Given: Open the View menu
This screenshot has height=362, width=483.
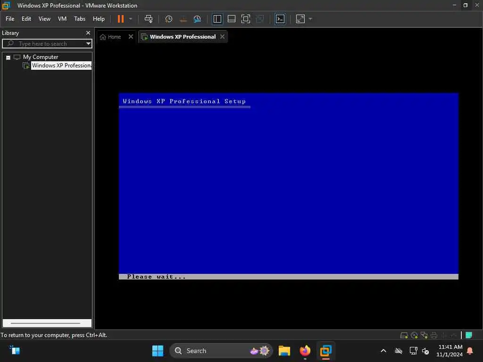Looking at the screenshot, I should click(x=44, y=19).
